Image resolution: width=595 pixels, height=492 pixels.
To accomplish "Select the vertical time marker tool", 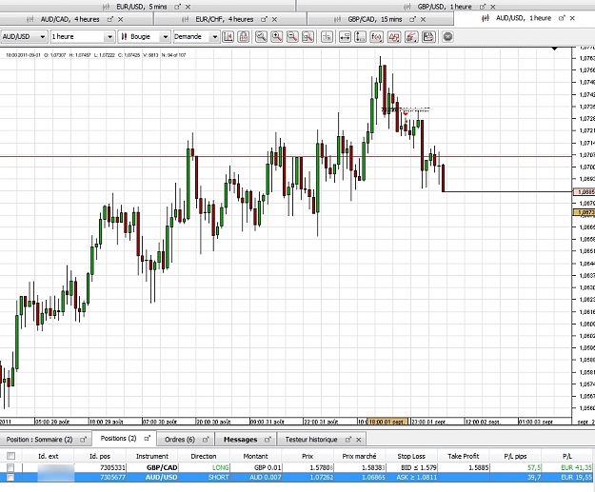I will (x=360, y=37).
